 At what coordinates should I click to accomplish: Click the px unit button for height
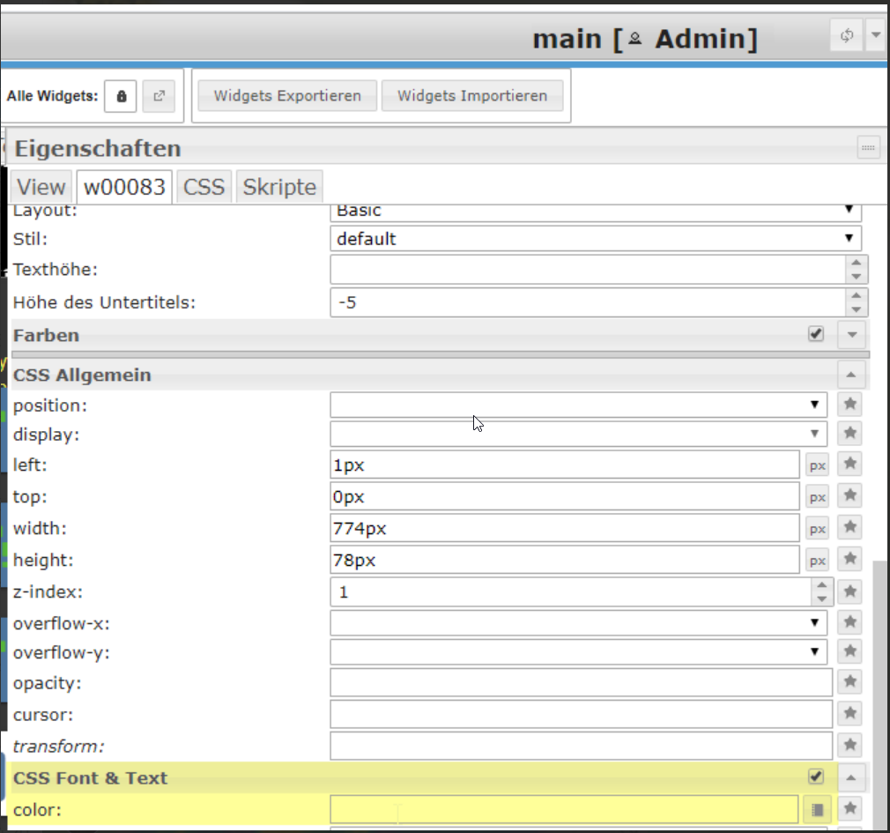click(x=818, y=561)
